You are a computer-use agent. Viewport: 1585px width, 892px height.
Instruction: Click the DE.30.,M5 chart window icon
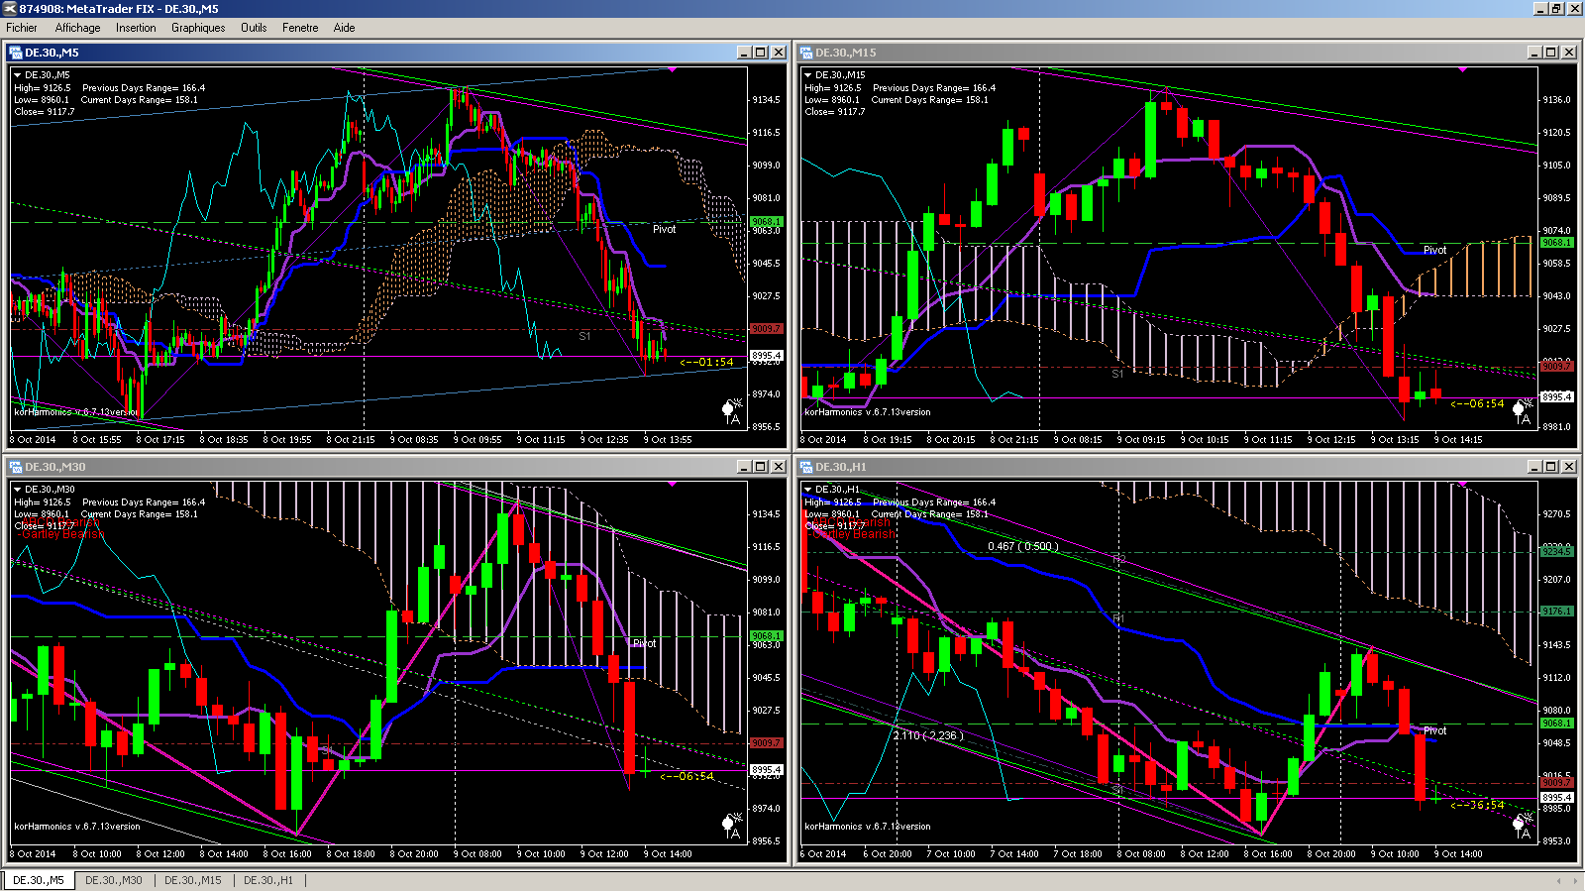pyautogui.click(x=15, y=53)
